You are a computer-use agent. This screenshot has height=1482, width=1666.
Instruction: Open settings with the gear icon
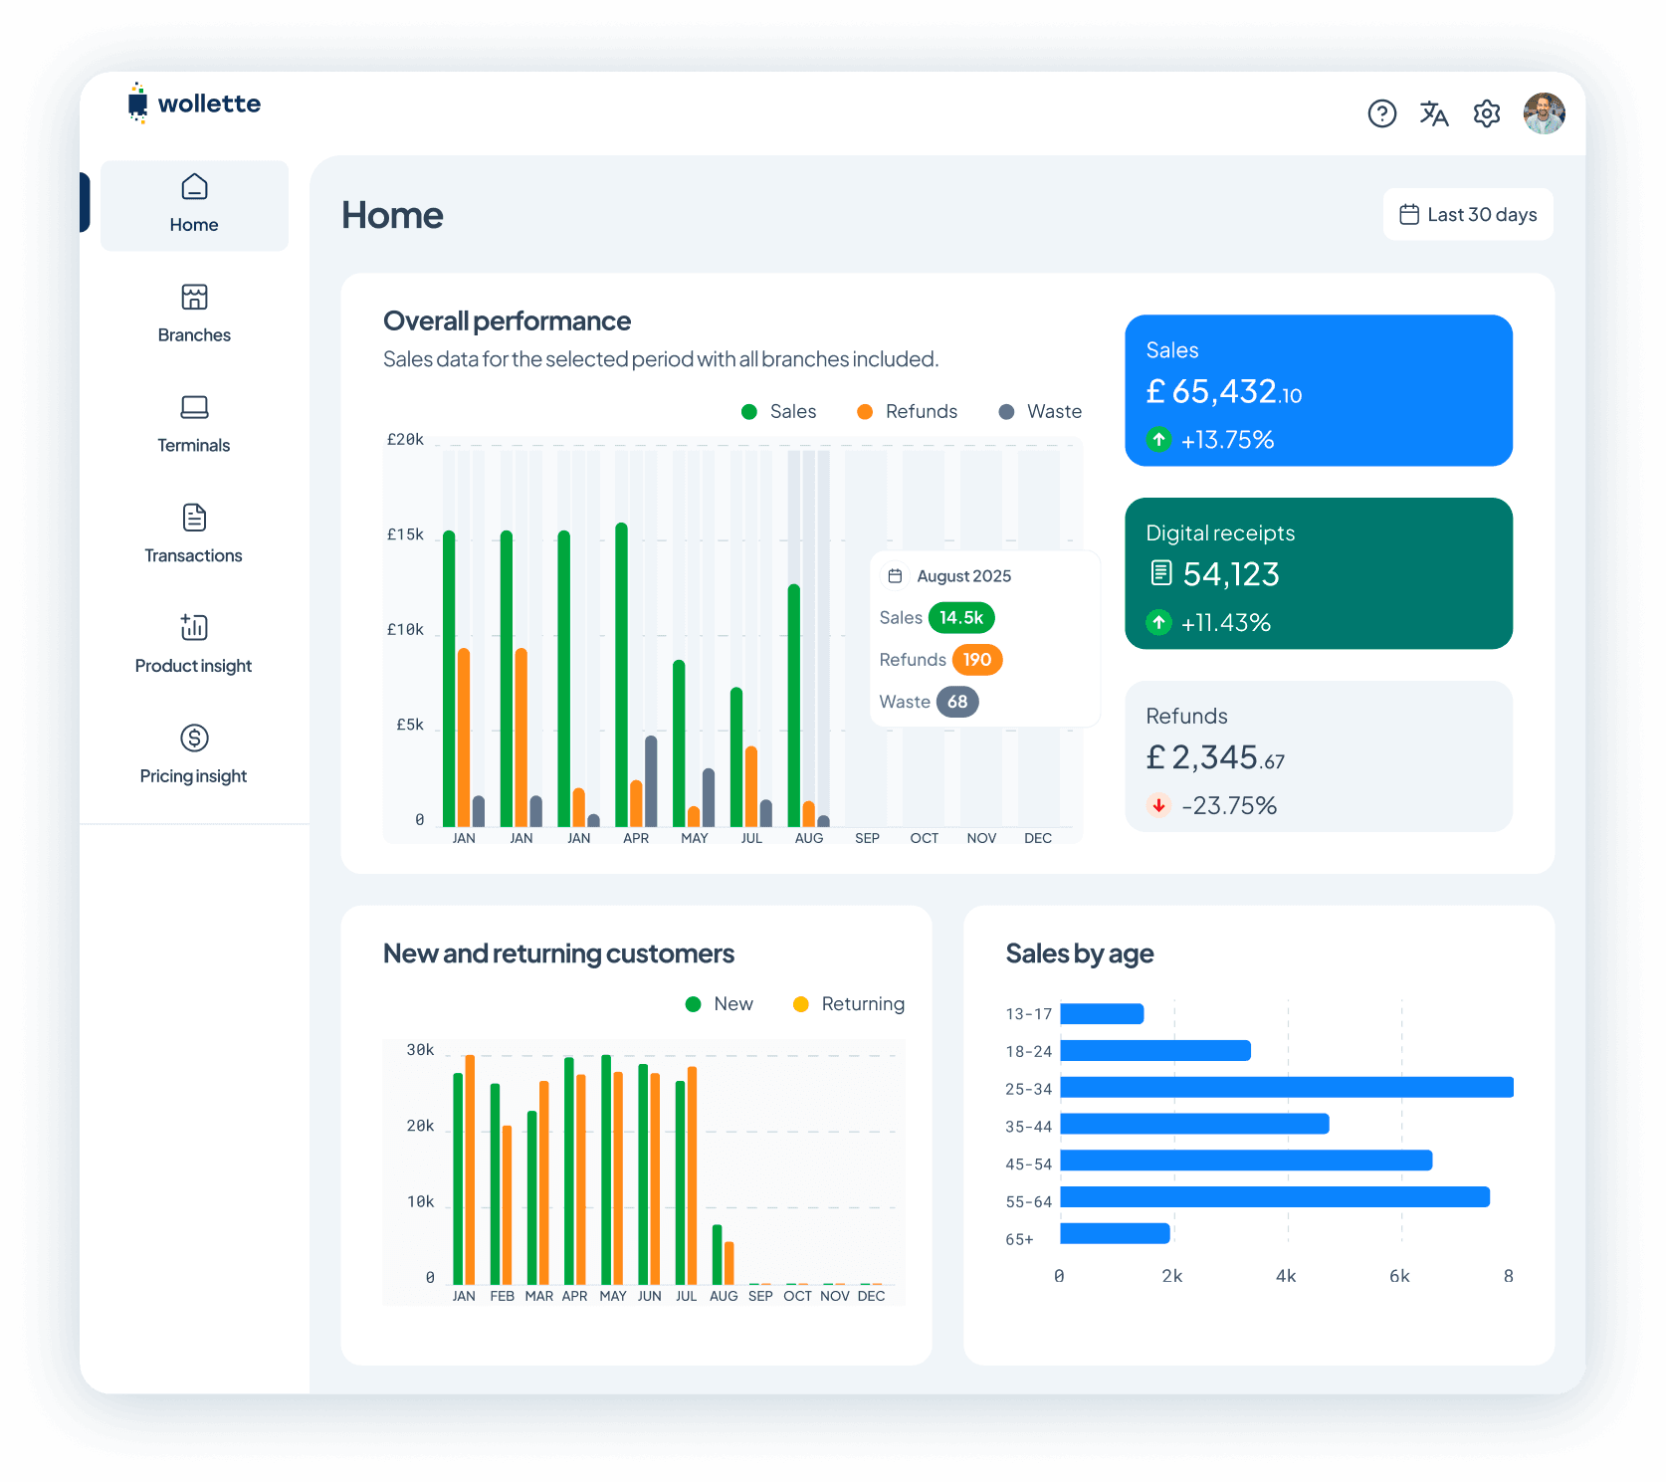coord(1487,113)
